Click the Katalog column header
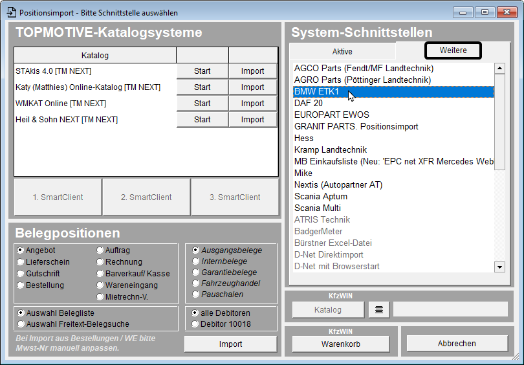The width and height of the screenshot is (524, 365). tap(95, 55)
